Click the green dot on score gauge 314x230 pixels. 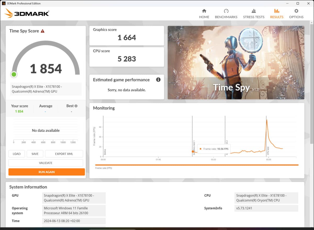[14, 74]
